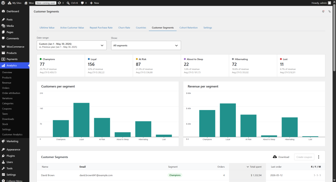Viewport: 336px width, 182px height.
Task: Select the Lost summary card
Action: 301,65
